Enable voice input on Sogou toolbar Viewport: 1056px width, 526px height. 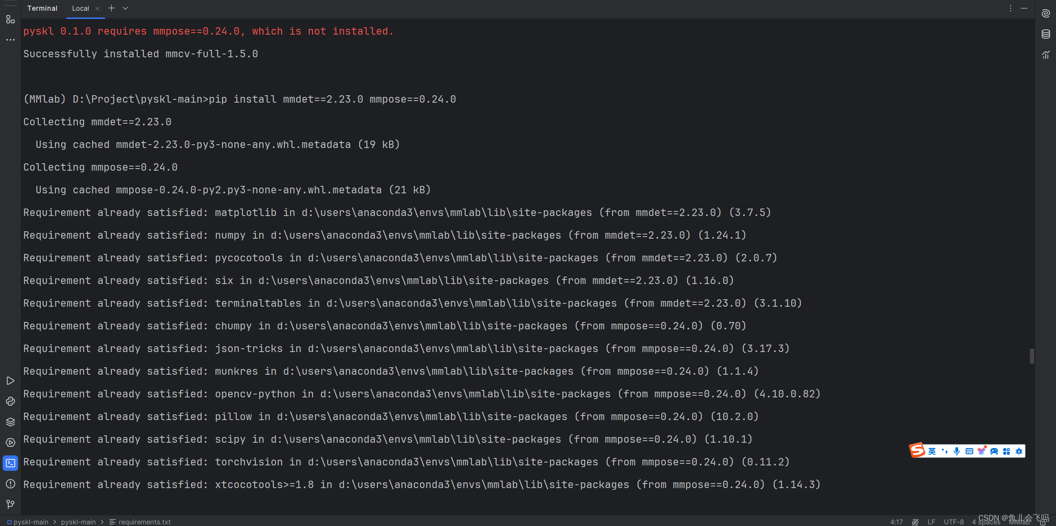click(956, 451)
